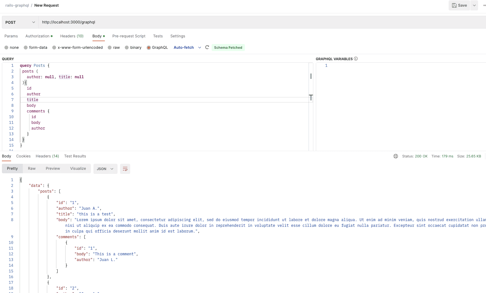The image size is (486, 293).
Task: Click the query editor vertical scrollbar thumb
Action: point(311,76)
